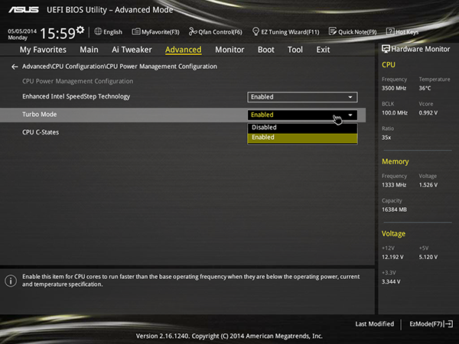Image resolution: width=459 pixels, height=344 pixels.
Task: Collapse the Turbo Mode dropdown
Action: pos(302,115)
